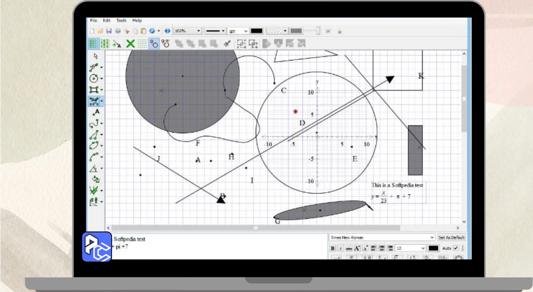Select the green function graph tool
Viewport: 533px width, 292px height.
point(94,191)
